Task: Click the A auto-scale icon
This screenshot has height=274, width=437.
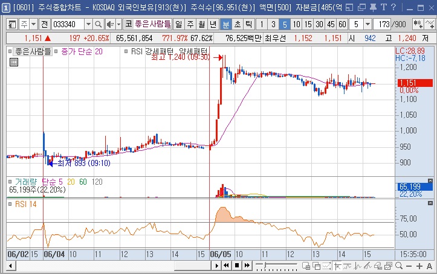Action: [429, 266]
